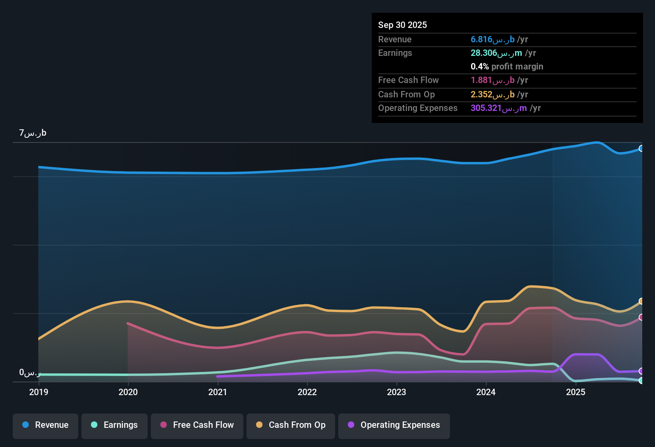
Task: Click the purple Operating Expenses legend dot
Action: pyautogui.click(x=351, y=425)
